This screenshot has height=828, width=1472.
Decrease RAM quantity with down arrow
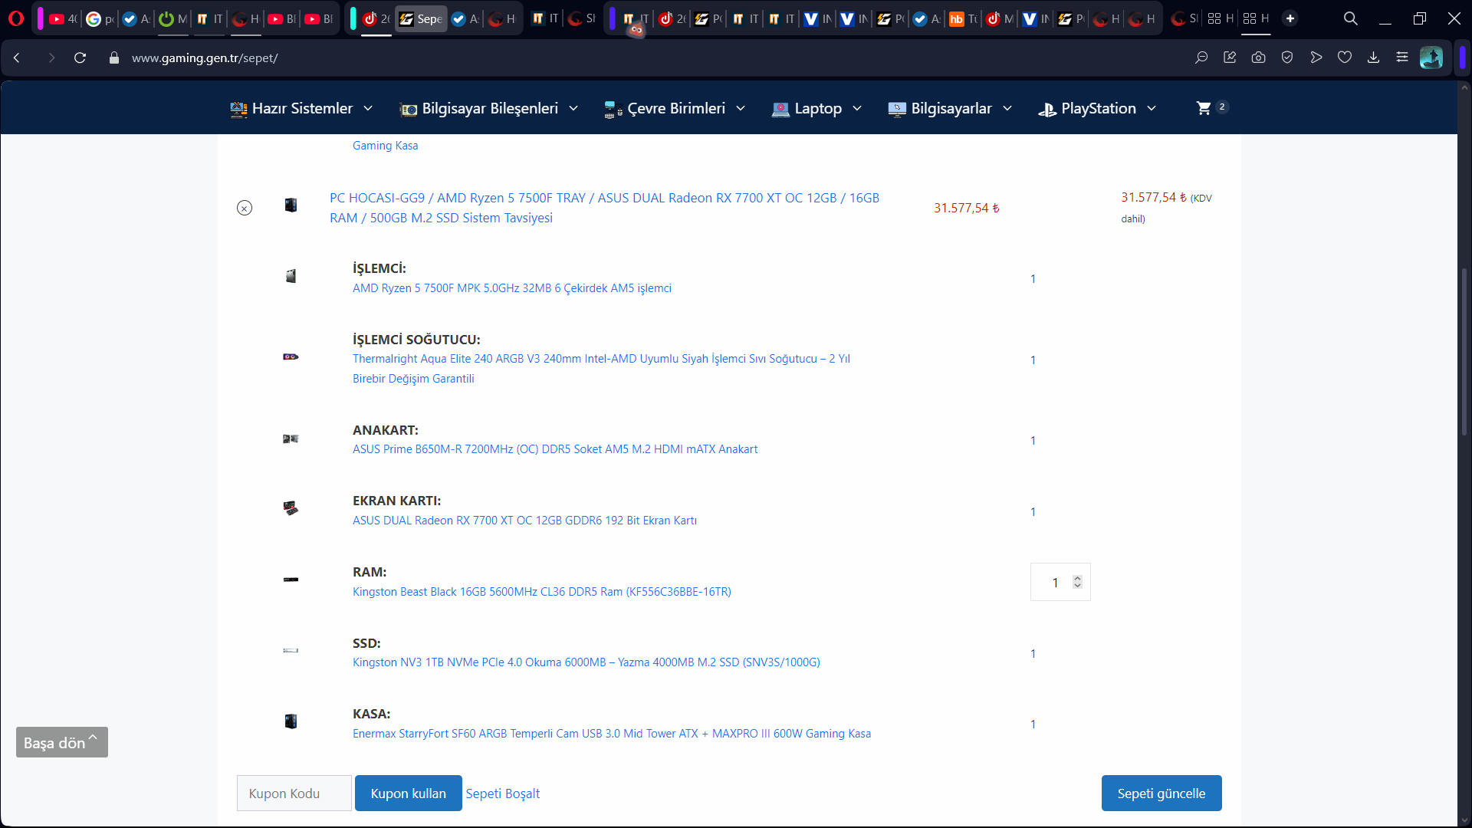1077,586
